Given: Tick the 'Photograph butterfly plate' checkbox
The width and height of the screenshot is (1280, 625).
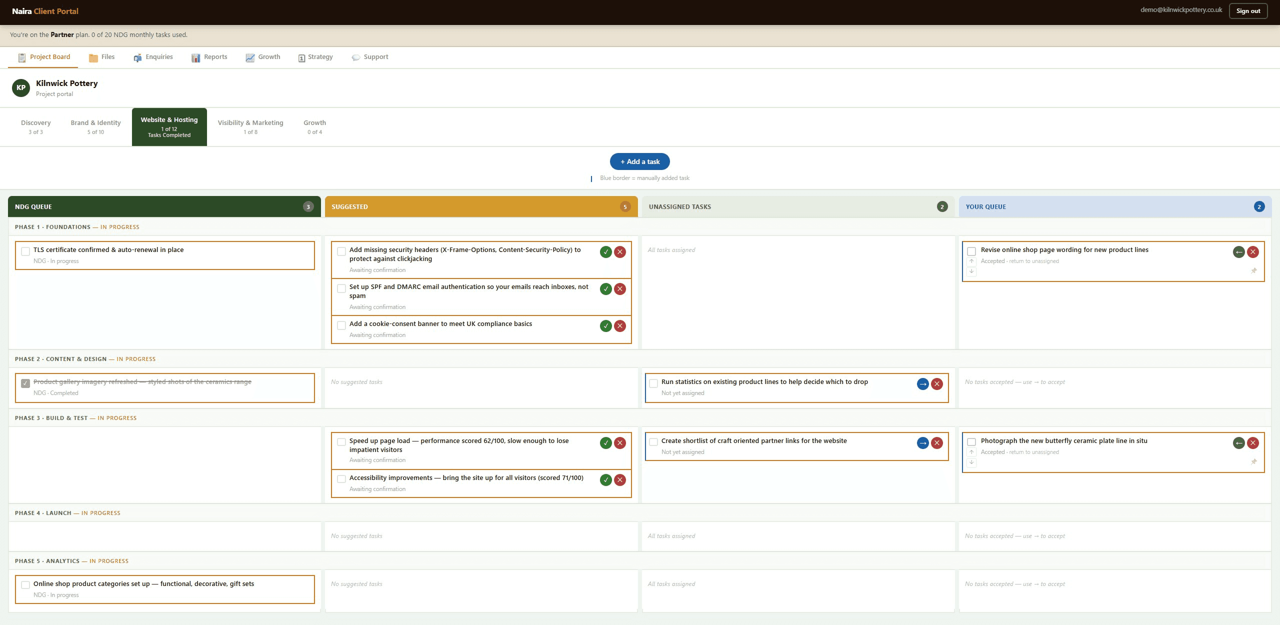Looking at the screenshot, I should [x=971, y=442].
